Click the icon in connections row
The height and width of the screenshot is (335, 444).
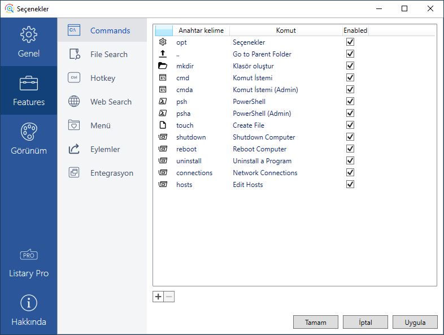(x=163, y=172)
